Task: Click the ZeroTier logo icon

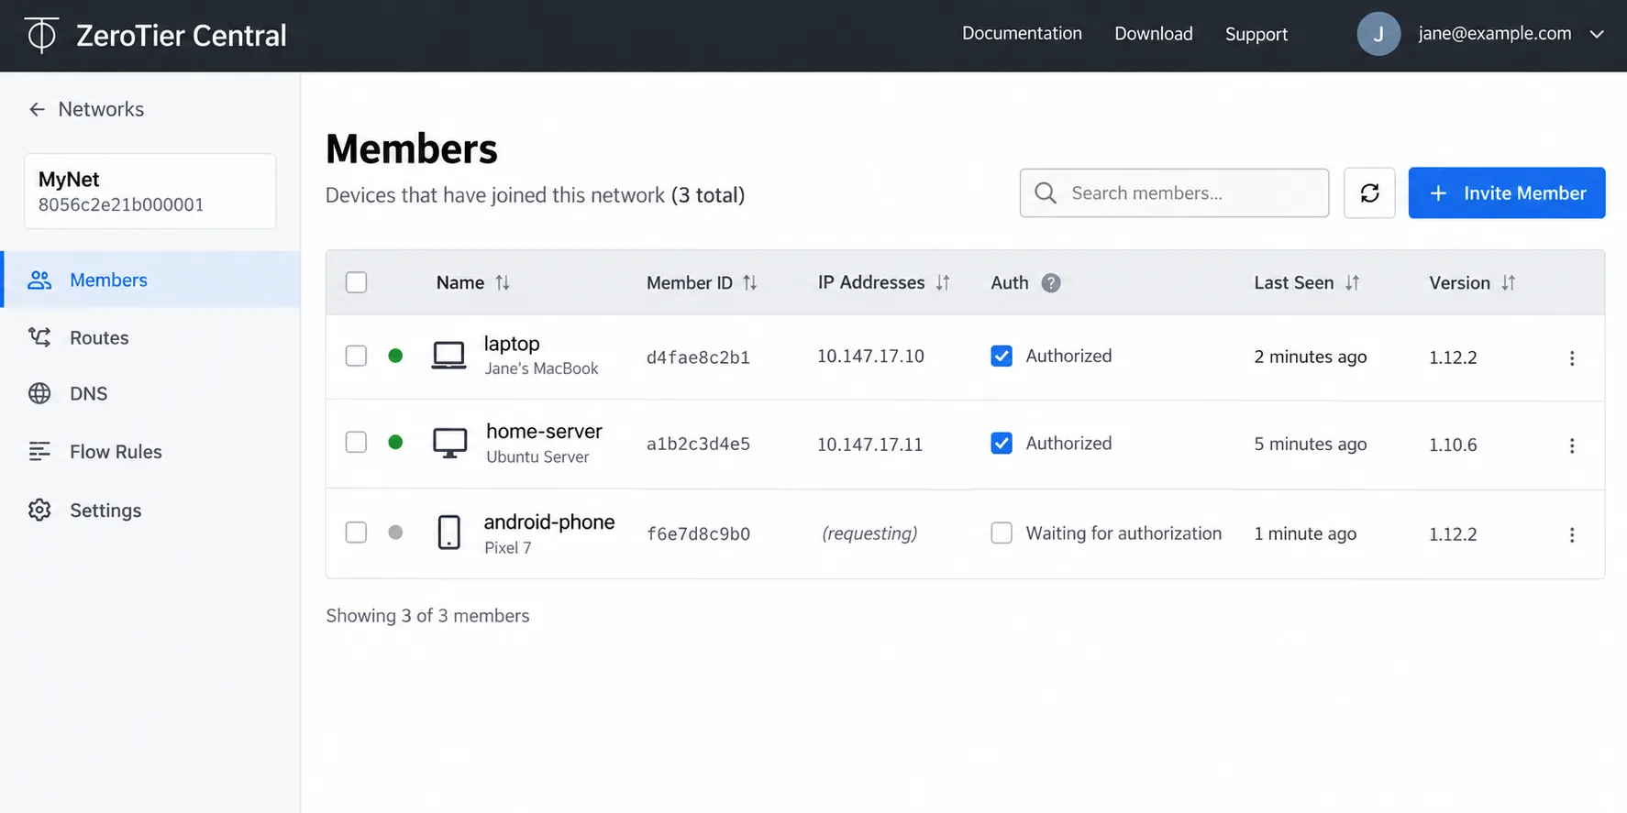Action: tap(41, 35)
